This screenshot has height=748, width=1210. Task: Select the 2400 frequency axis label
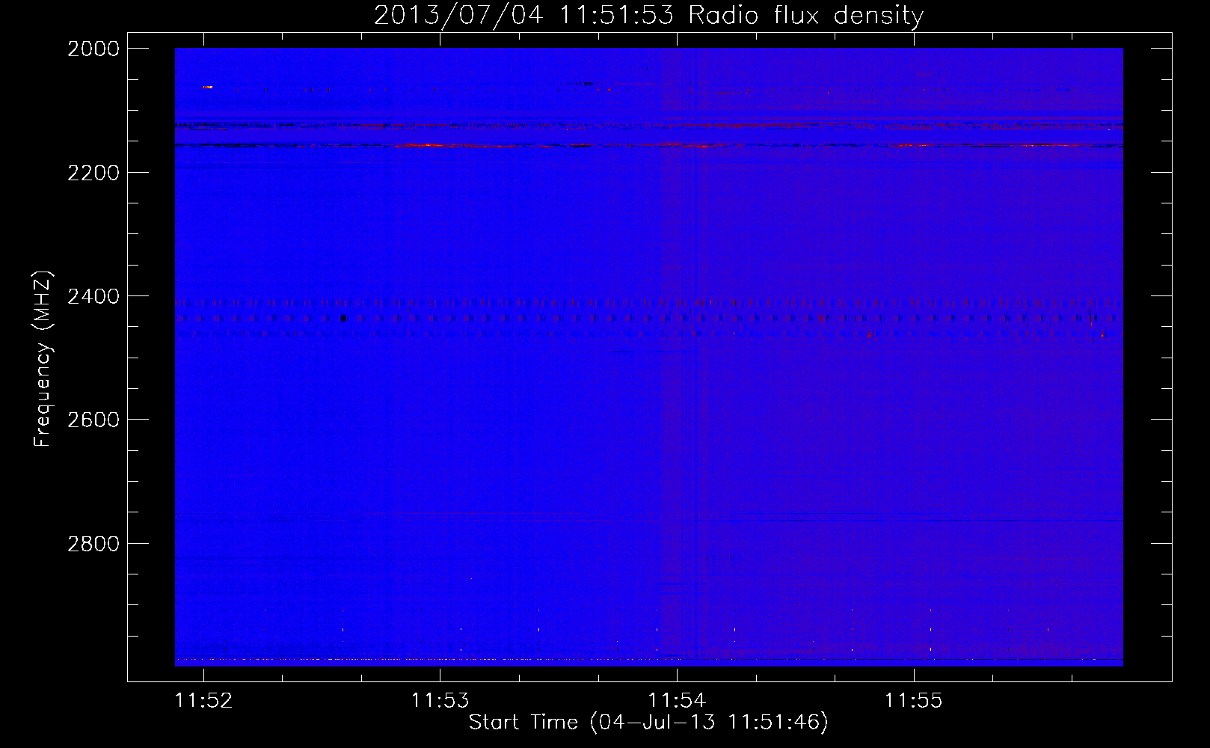click(x=93, y=296)
